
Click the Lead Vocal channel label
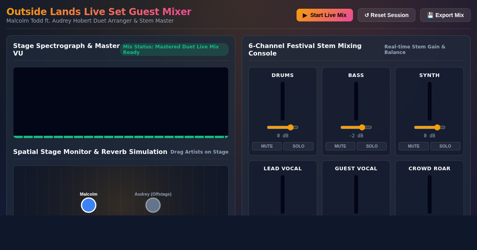283,168
